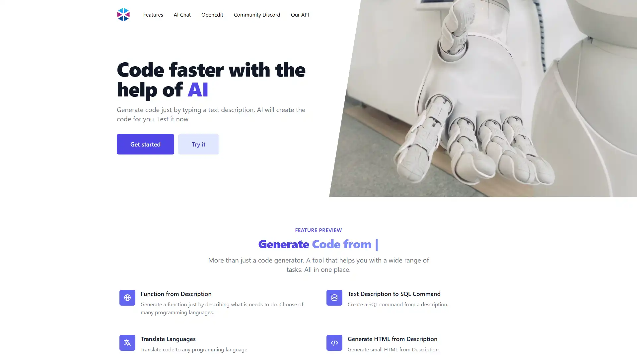This screenshot has width=637, height=358.
Task: Toggle the Feature Preview section
Action: (x=318, y=230)
